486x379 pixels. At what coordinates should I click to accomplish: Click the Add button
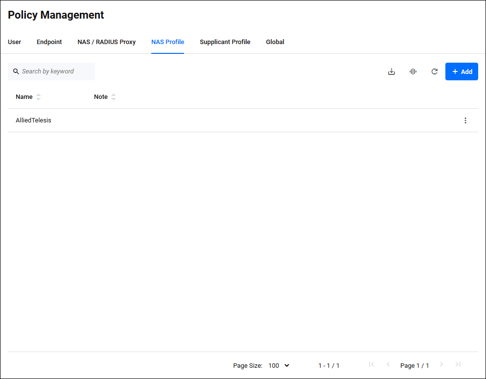pyautogui.click(x=462, y=71)
